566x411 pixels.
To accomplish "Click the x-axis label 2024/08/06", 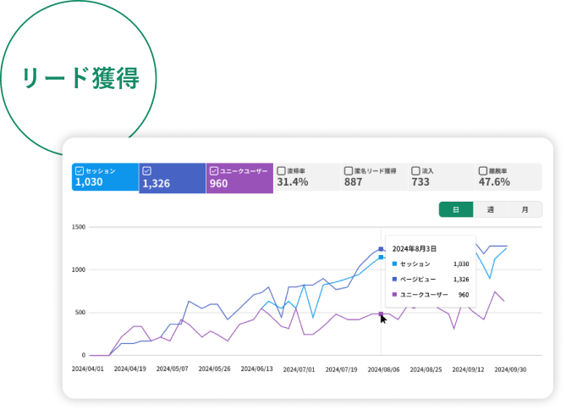I will click(383, 369).
